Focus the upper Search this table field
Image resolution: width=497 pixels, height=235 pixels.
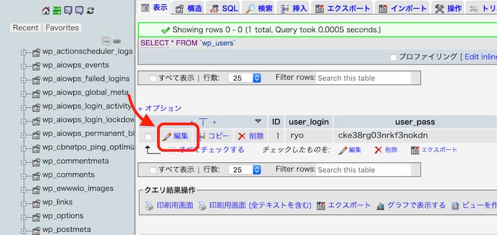pos(363,78)
